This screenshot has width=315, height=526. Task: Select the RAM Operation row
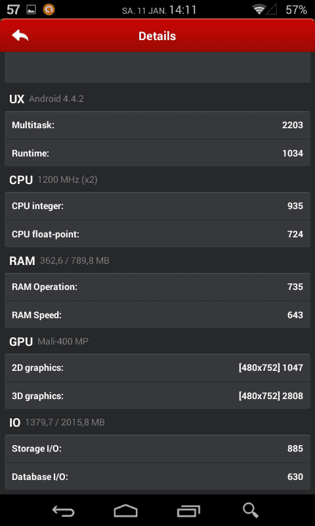[x=157, y=287]
